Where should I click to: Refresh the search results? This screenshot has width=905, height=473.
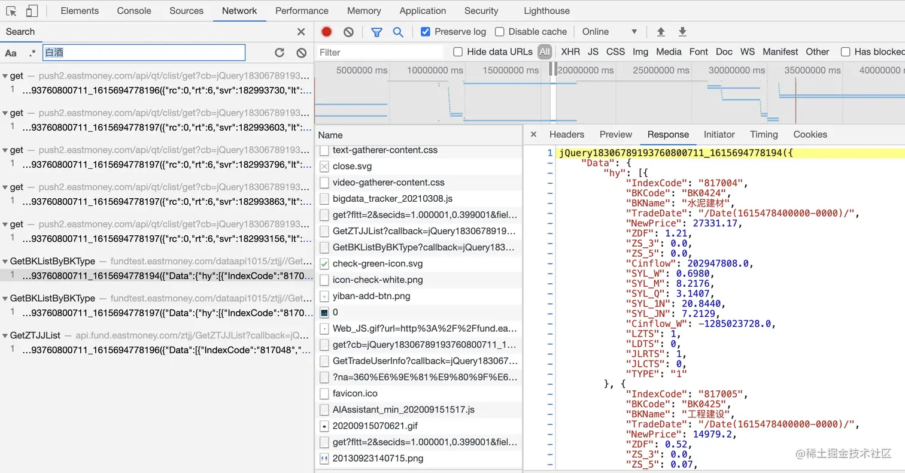[280, 53]
